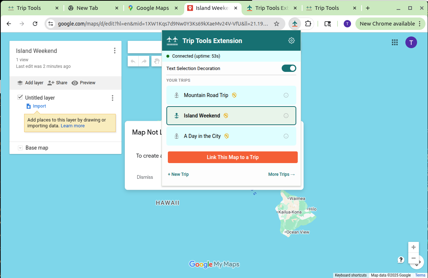The height and width of the screenshot is (278, 428).
Task: Click the redo arrow in the map toolbar
Action: pyautogui.click(x=145, y=61)
